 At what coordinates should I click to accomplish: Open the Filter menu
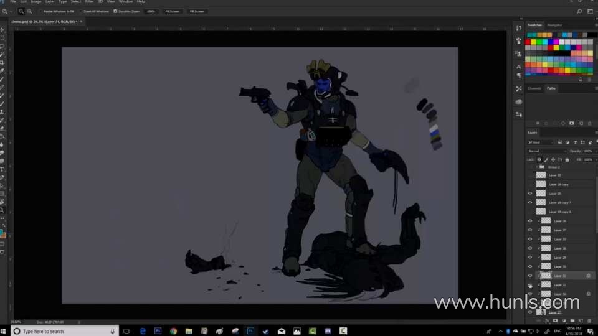(x=89, y=2)
